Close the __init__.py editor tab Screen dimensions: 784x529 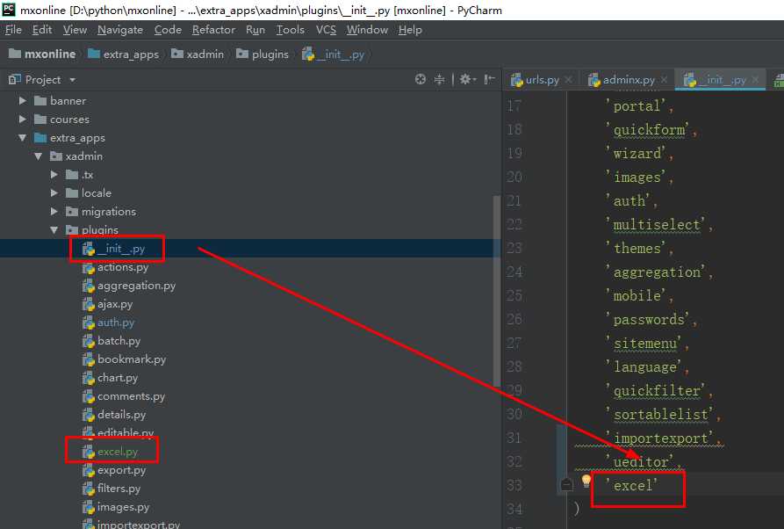pyautogui.click(x=755, y=80)
